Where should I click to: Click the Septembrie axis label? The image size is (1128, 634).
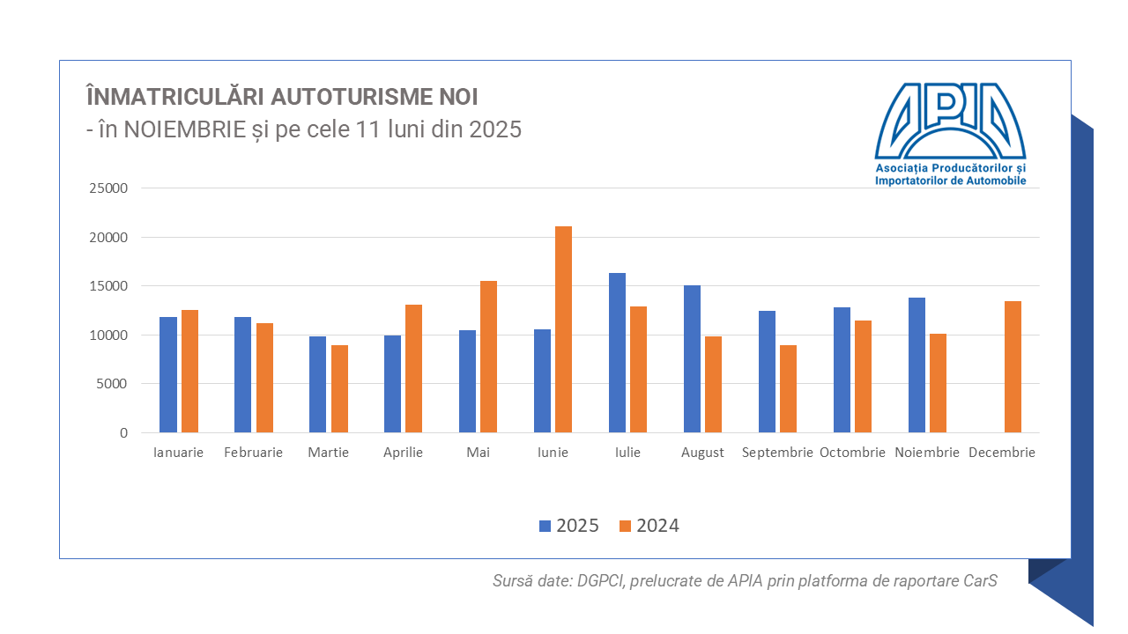776,453
